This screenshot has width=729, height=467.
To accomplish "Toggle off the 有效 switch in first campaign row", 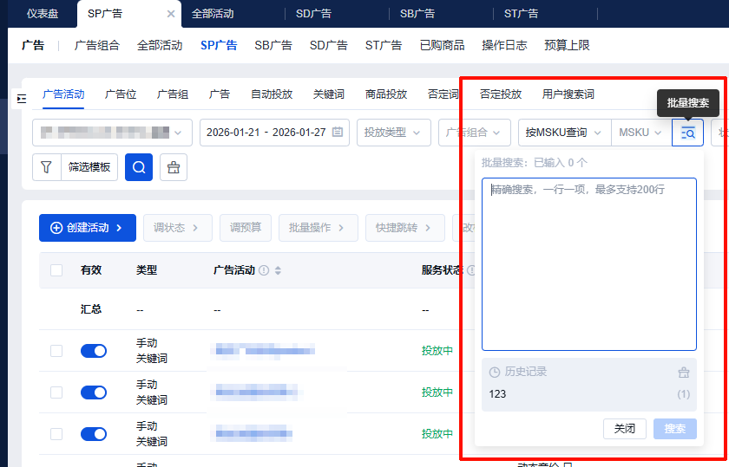I will pyautogui.click(x=94, y=351).
